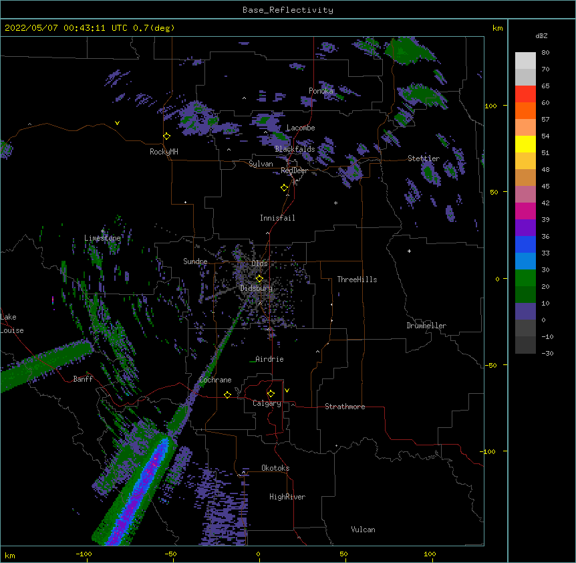Image resolution: width=576 pixels, height=563 pixels.
Task: Click the light gray 80-70 dBZ swatch
Action: (525, 61)
